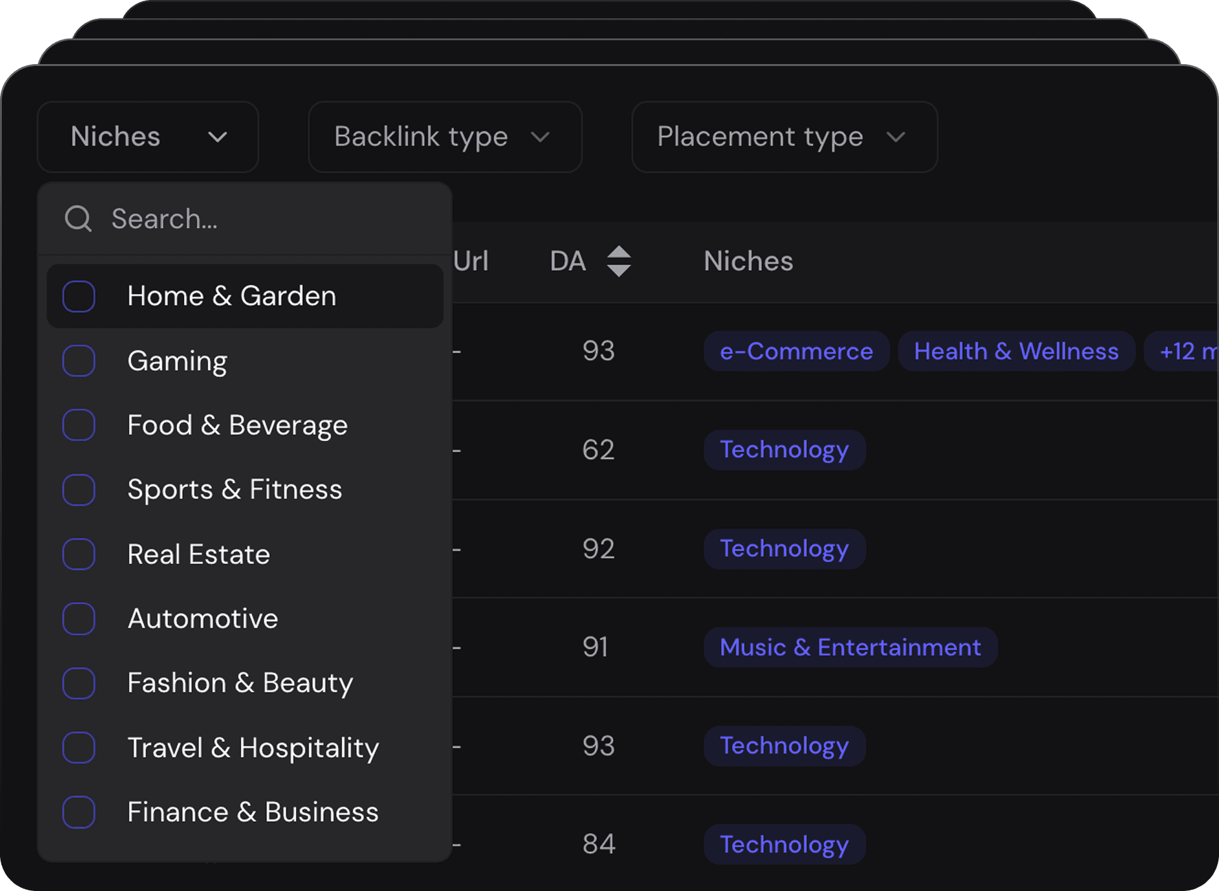Check the Finance & Business niche

pos(79,813)
